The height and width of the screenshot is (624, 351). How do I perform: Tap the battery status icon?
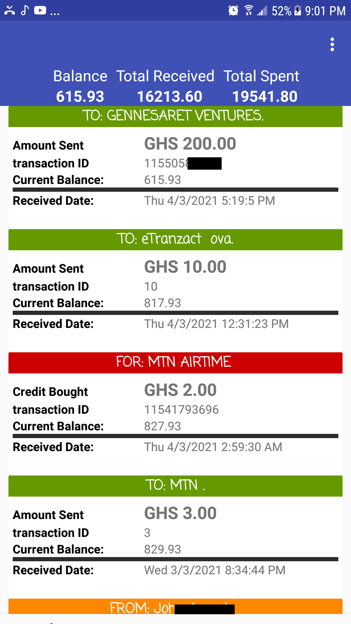pos(298,11)
